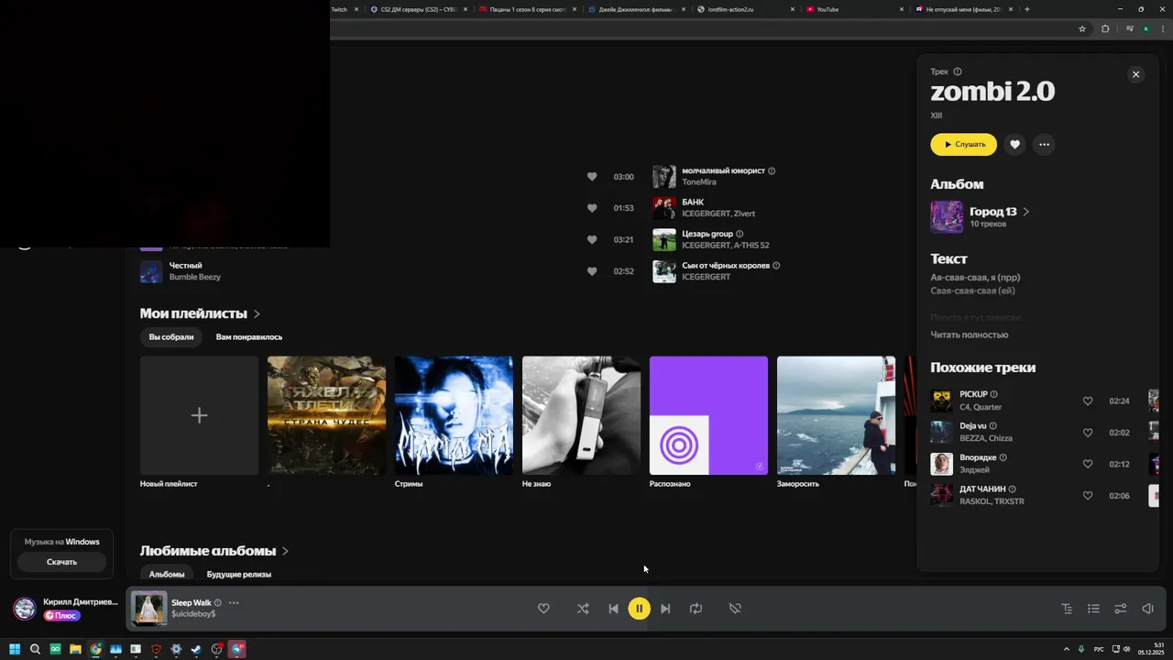Open the playback settings sliders icon
1173x660 pixels.
point(1120,609)
